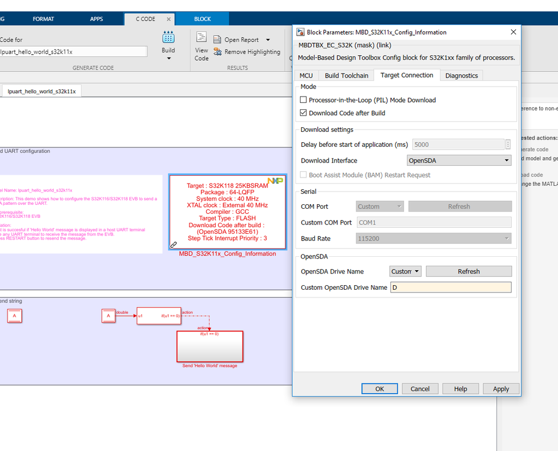Select the C CODE ribbon tab
This screenshot has height=451, width=558.
(146, 19)
